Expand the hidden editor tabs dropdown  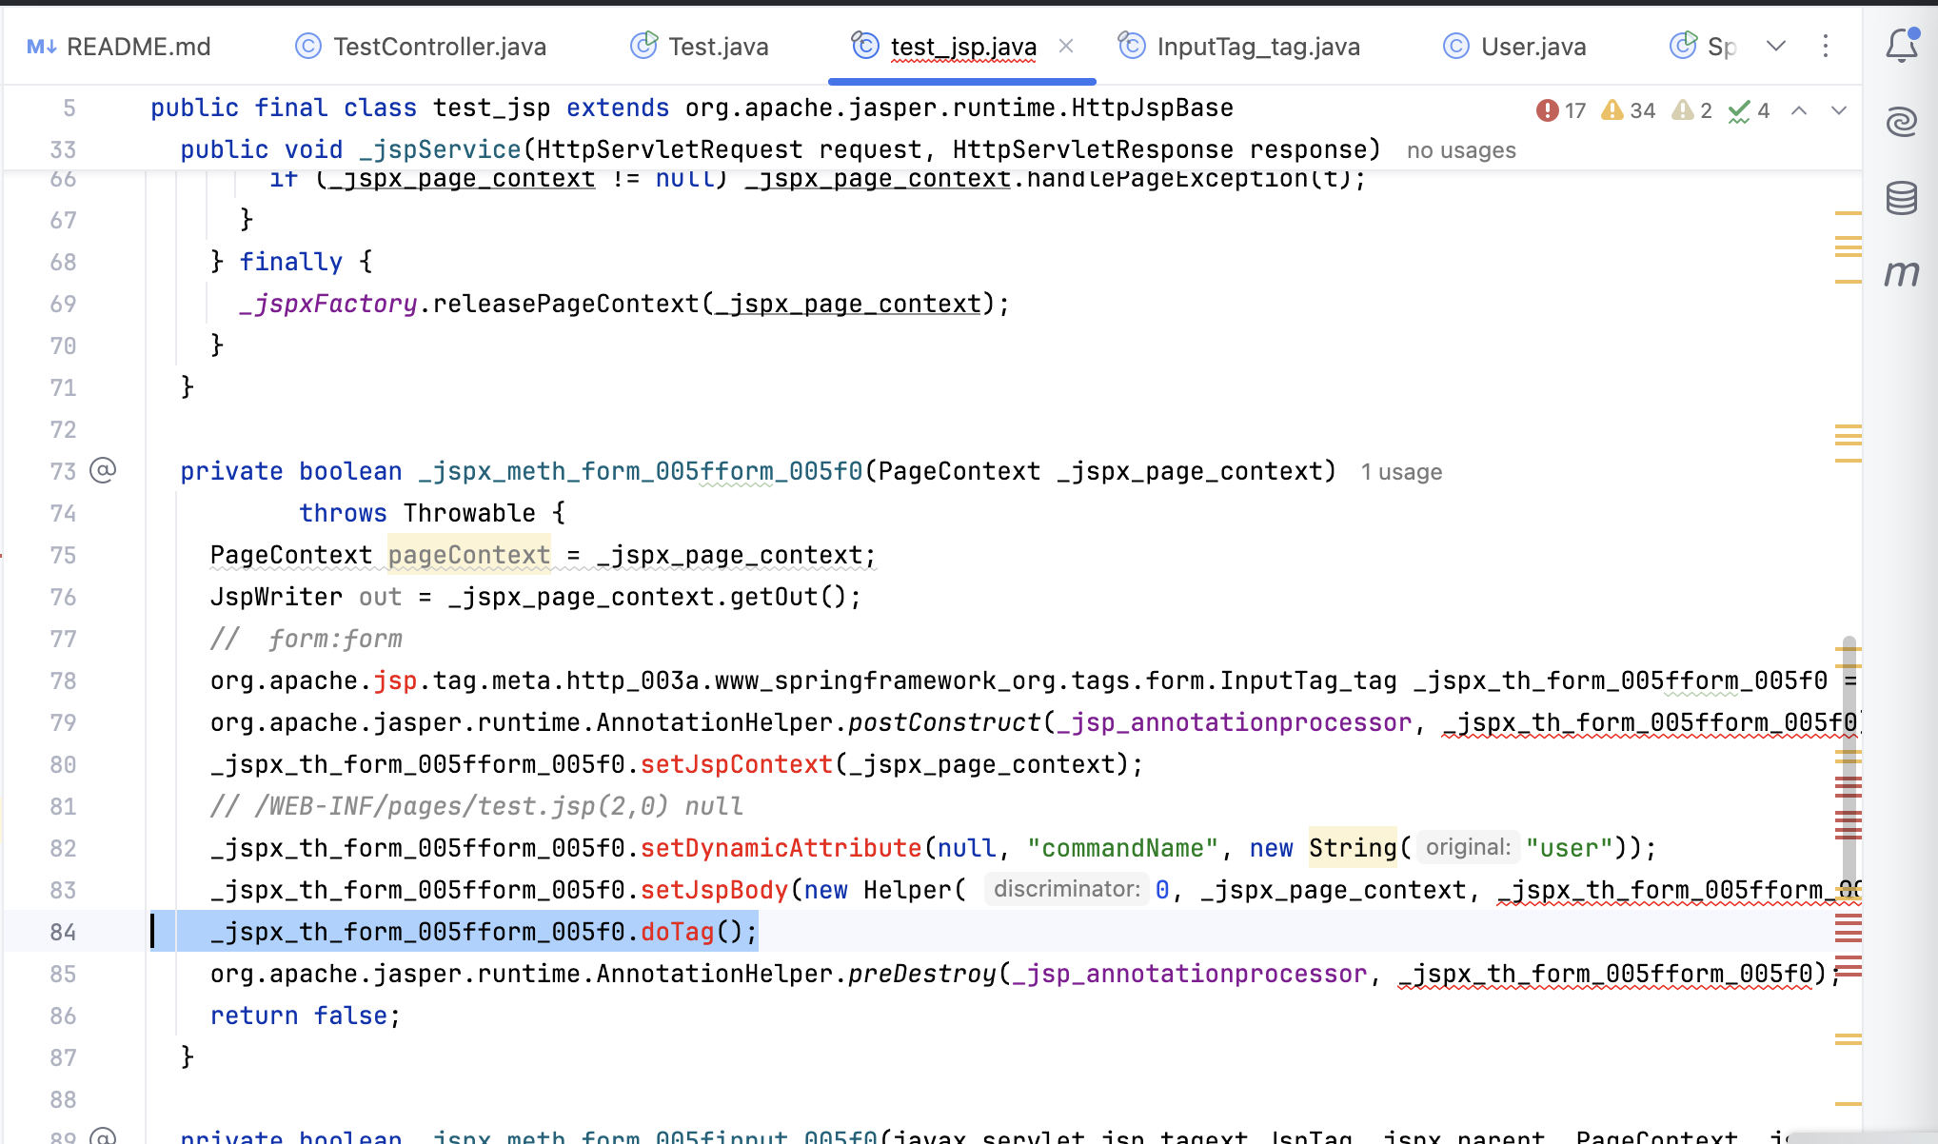pyautogui.click(x=1776, y=46)
